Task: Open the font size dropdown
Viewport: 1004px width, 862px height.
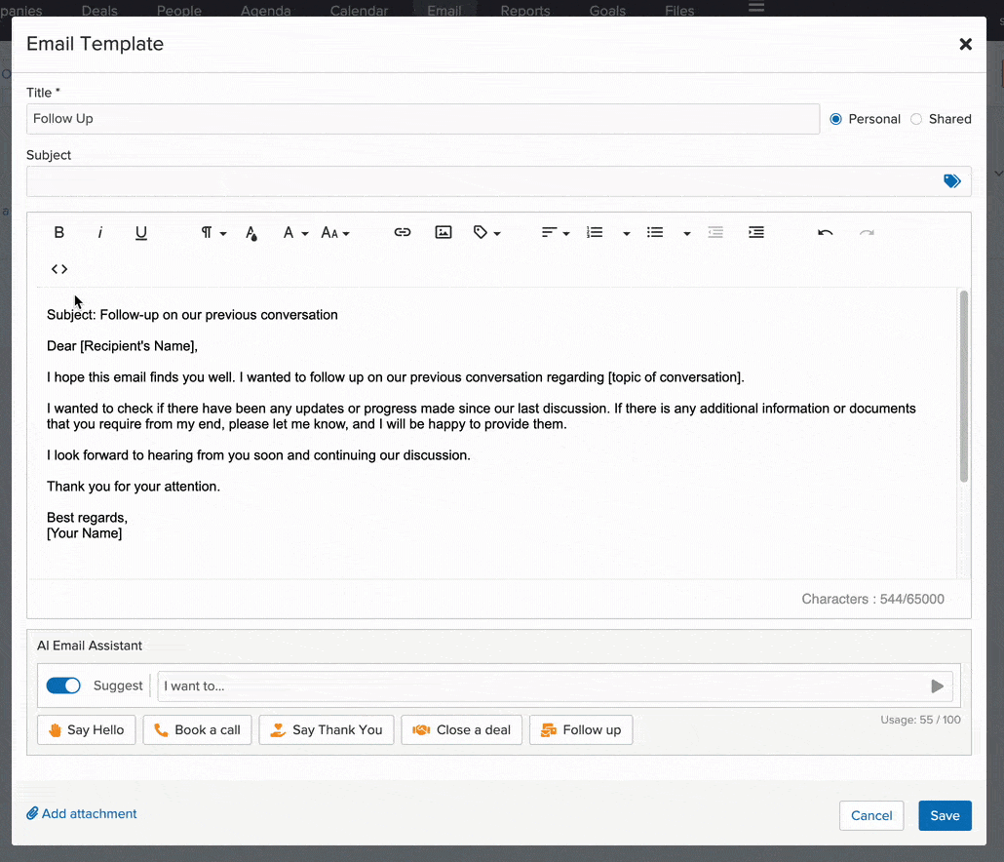Action: [x=335, y=232]
